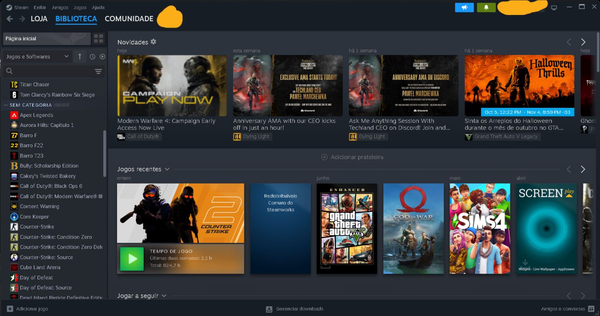Click the game list sidebar scrollbar

click(x=105, y=154)
